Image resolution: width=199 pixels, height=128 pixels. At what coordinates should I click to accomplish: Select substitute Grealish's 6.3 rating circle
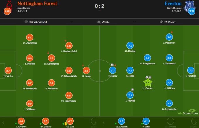[x=122, y=121]
